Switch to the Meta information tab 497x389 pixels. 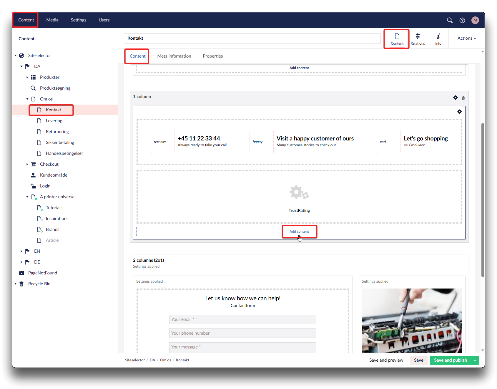pos(174,56)
